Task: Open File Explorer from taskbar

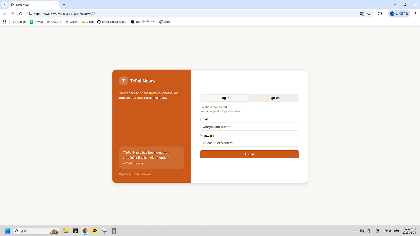Action: pos(66,231)
